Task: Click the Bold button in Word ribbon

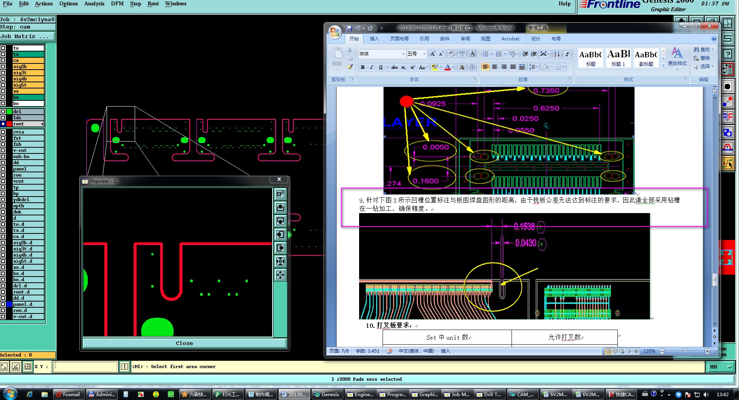Action: 363,67
